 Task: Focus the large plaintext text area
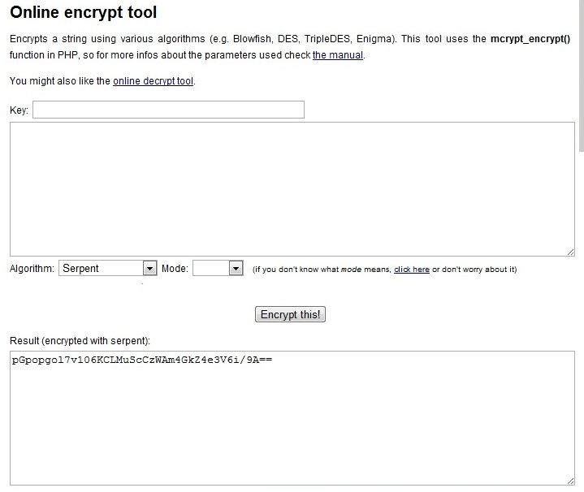(292, 189)
